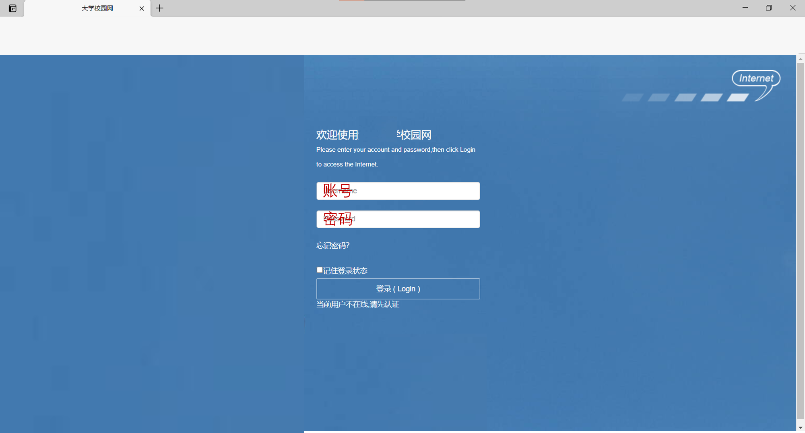Click the 当前用户不在线,请先认证 status text

[x=358, y=305]
